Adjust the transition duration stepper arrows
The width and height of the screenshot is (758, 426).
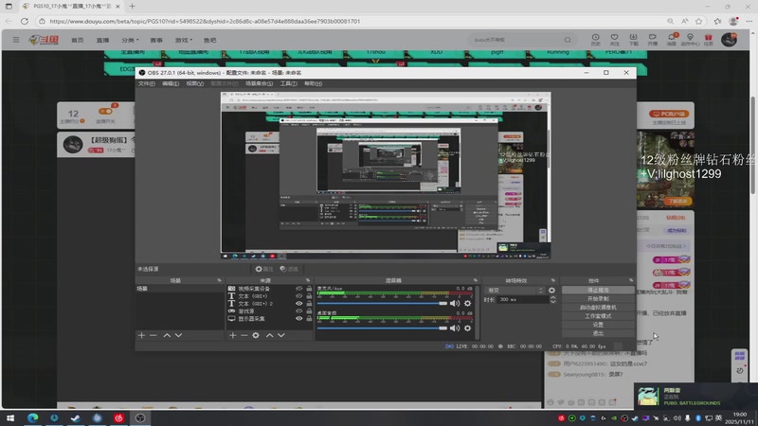552,300
